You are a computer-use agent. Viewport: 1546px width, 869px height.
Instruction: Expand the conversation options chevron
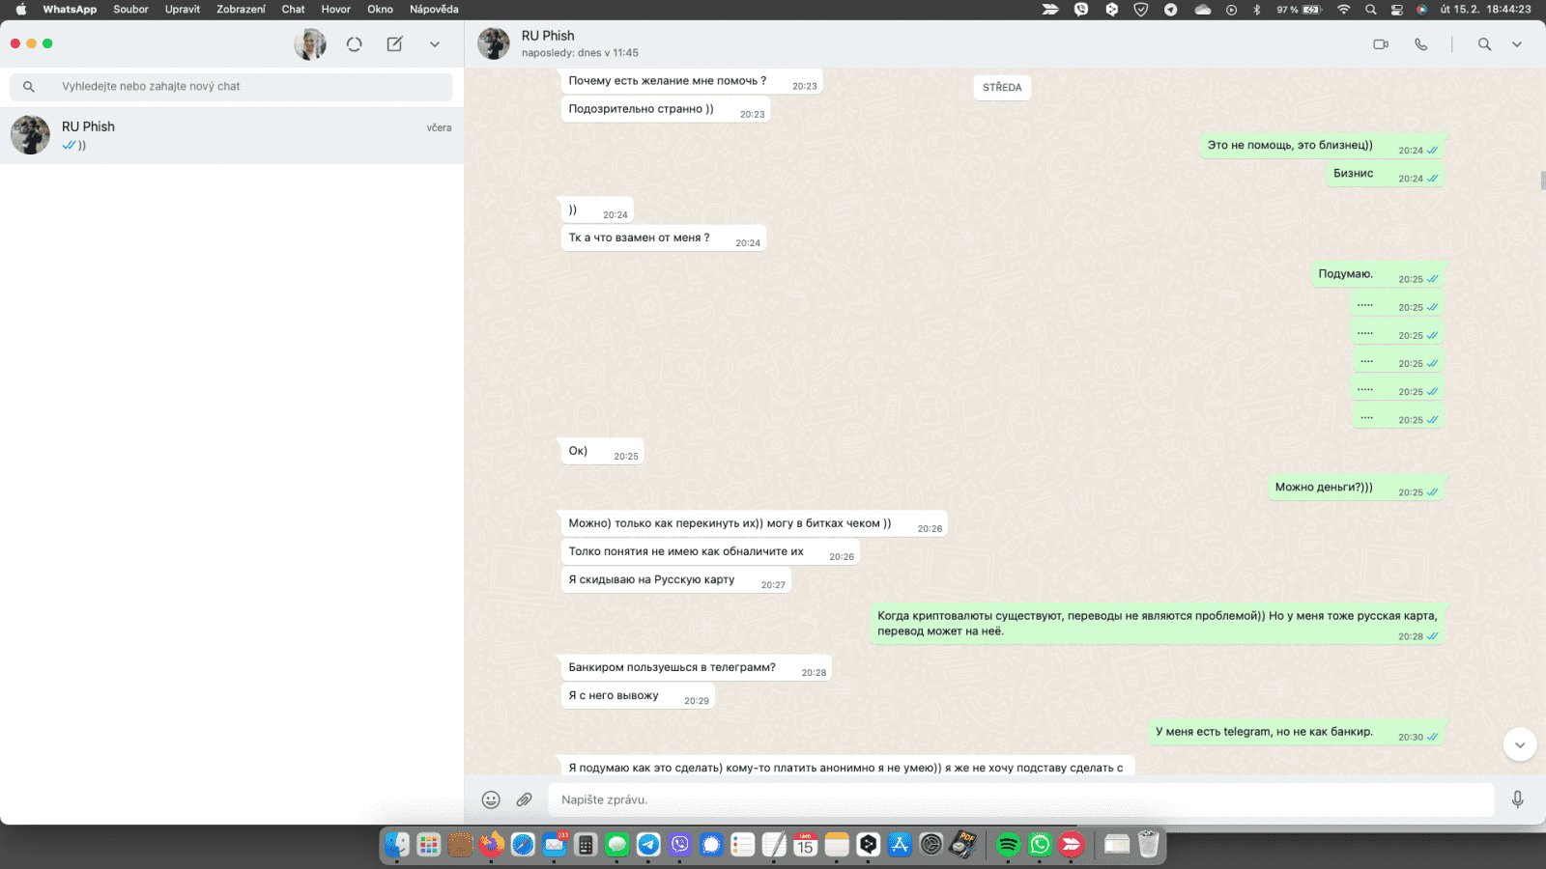tap(1517, 44)
